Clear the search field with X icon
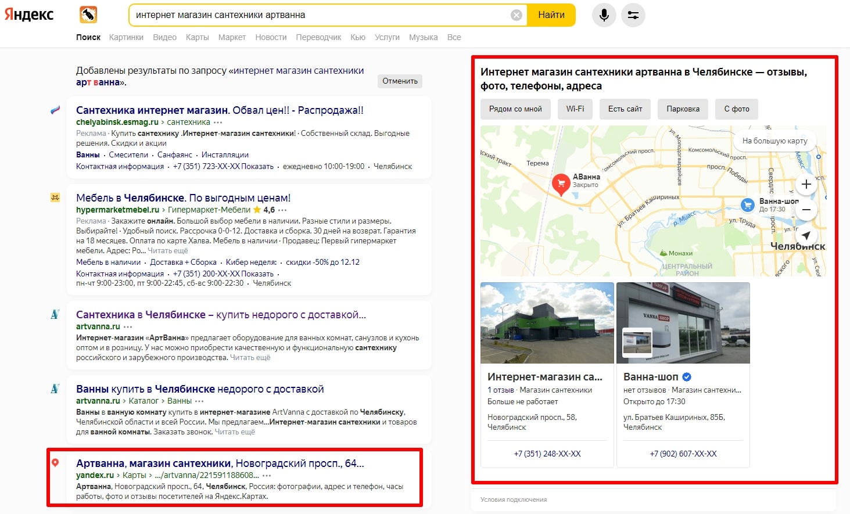Image resolution: width=850 pixels, height=514 pixels. tap(516, 15)
